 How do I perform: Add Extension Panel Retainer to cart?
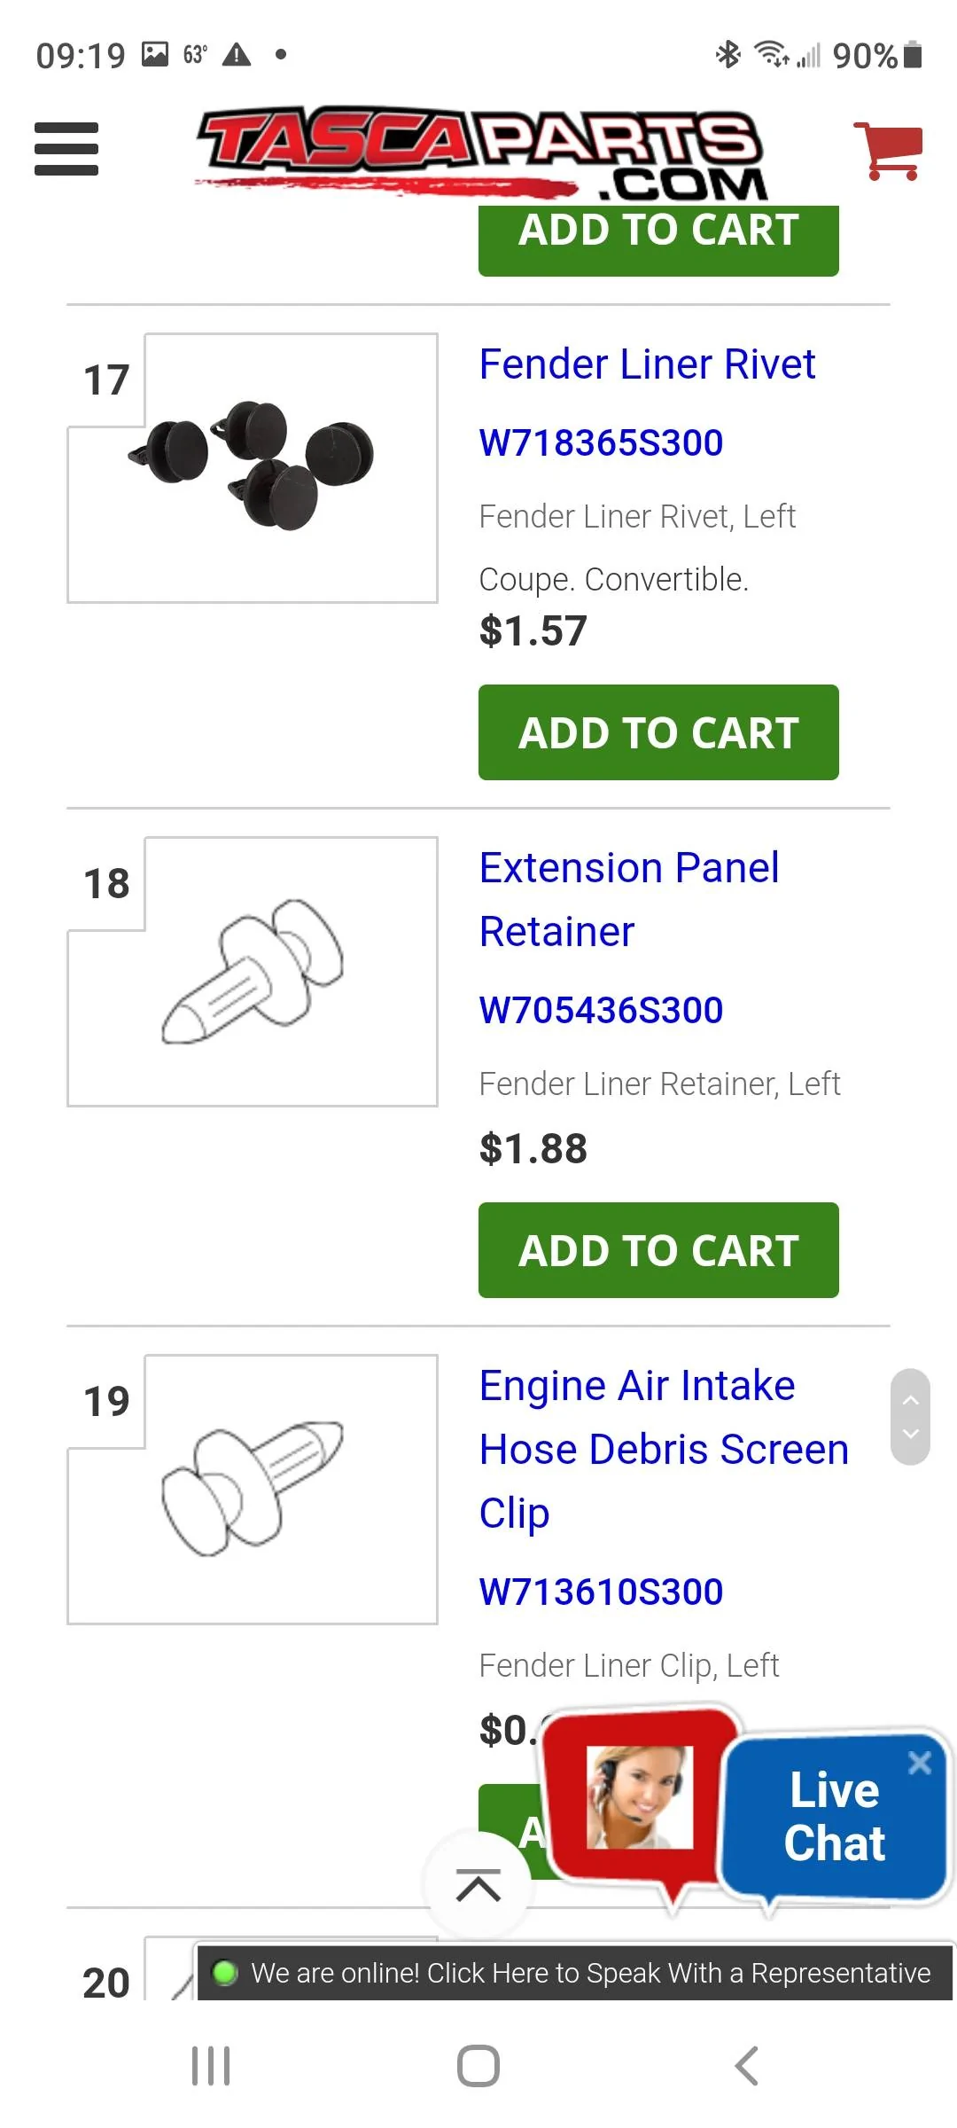(658, 1250)
